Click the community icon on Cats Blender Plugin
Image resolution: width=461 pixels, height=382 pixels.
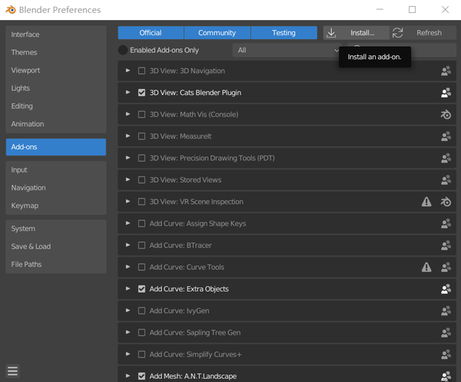point(446,93)
